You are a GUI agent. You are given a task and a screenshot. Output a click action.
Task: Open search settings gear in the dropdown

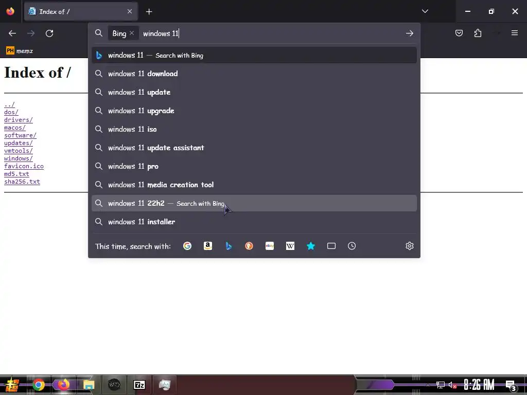coord(409,246)
